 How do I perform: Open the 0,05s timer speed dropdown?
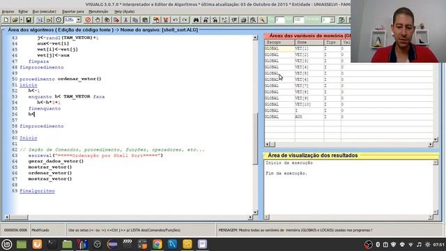tap(79, 20)
